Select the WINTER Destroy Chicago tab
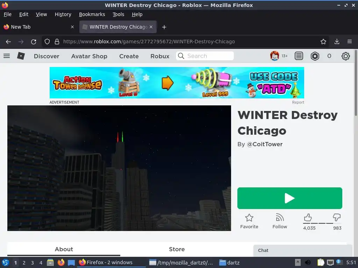The height and width of the screenshot is (268, 358). click(x=118, y=27)
